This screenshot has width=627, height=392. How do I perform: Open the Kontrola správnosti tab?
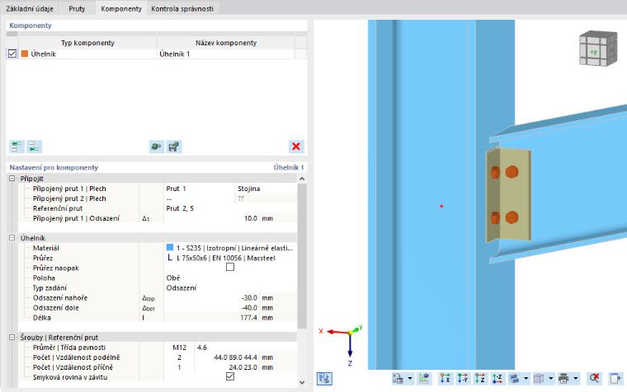point(182,8)
